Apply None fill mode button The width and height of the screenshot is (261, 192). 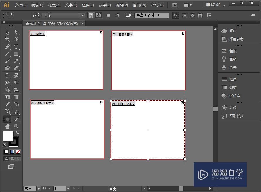coord(18,152)
